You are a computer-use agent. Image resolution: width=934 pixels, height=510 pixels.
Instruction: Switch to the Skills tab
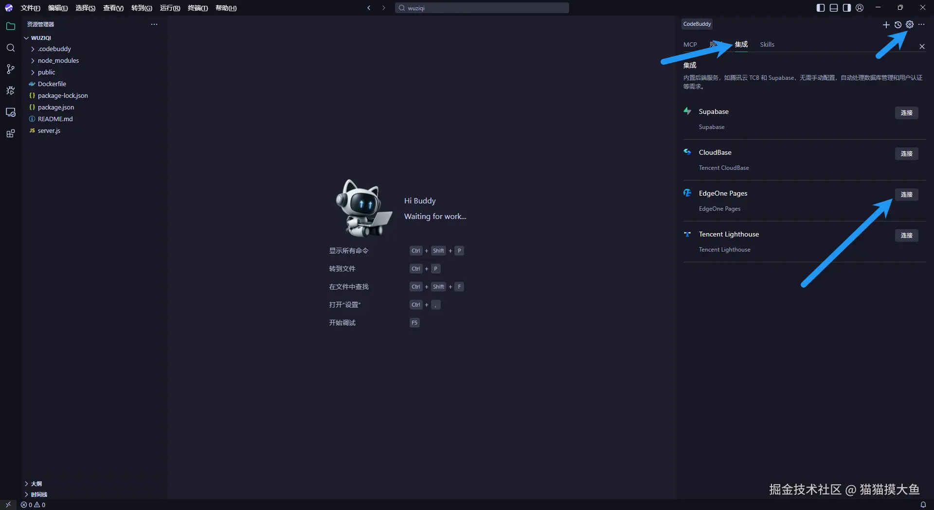click(x=767, y=44)
